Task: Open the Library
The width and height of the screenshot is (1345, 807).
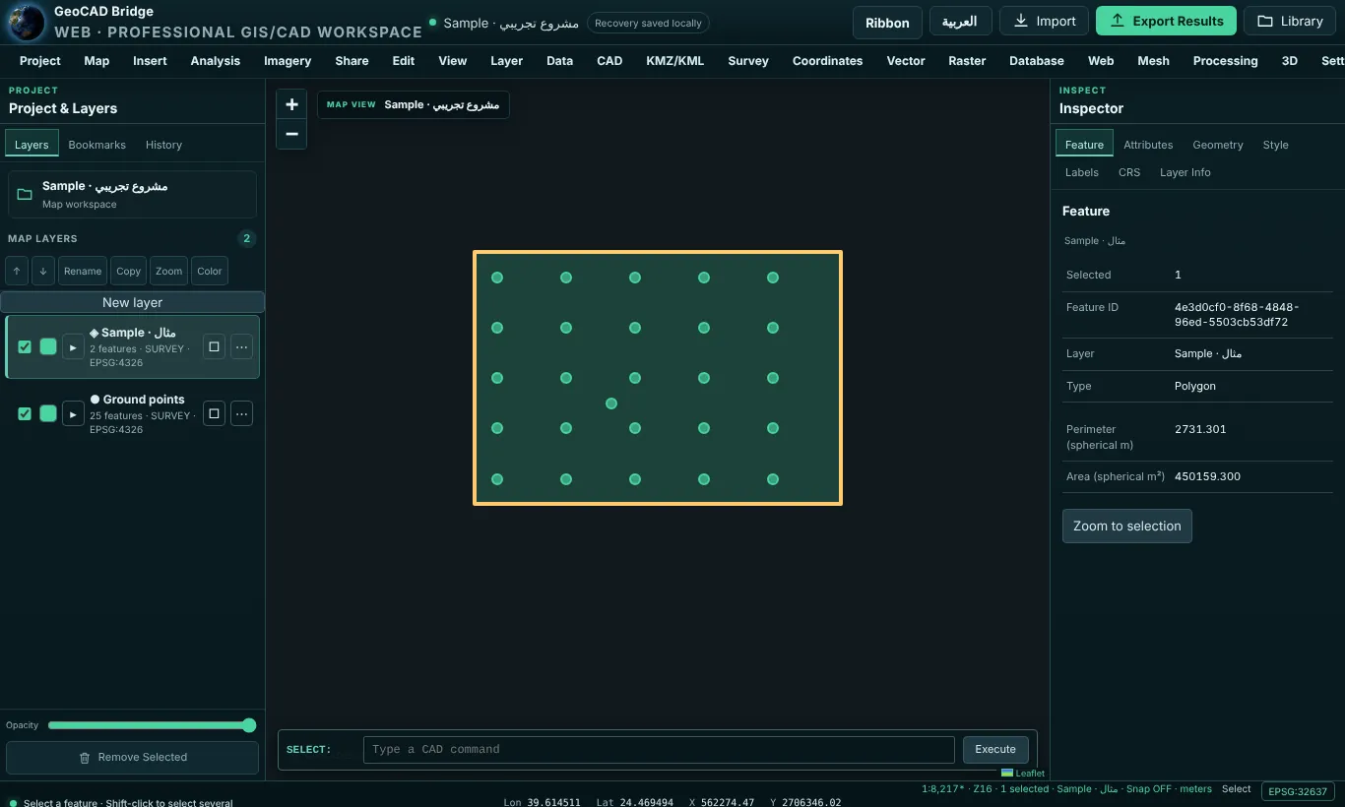Action: [1290, 21]
